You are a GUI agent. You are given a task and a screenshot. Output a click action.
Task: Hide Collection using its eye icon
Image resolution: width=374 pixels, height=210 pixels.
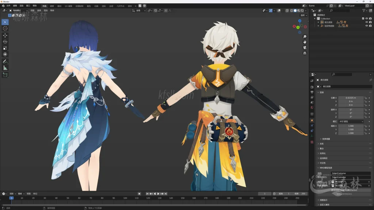(x=367, y=18)
